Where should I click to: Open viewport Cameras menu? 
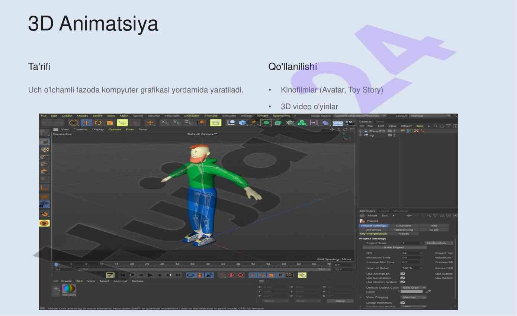coord(80,130)
